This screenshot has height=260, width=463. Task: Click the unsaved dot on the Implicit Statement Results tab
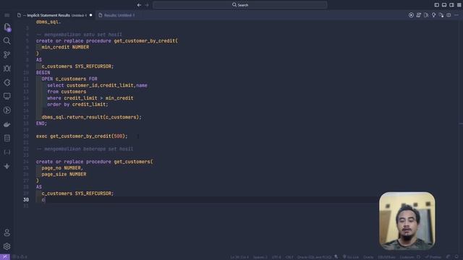90,15
